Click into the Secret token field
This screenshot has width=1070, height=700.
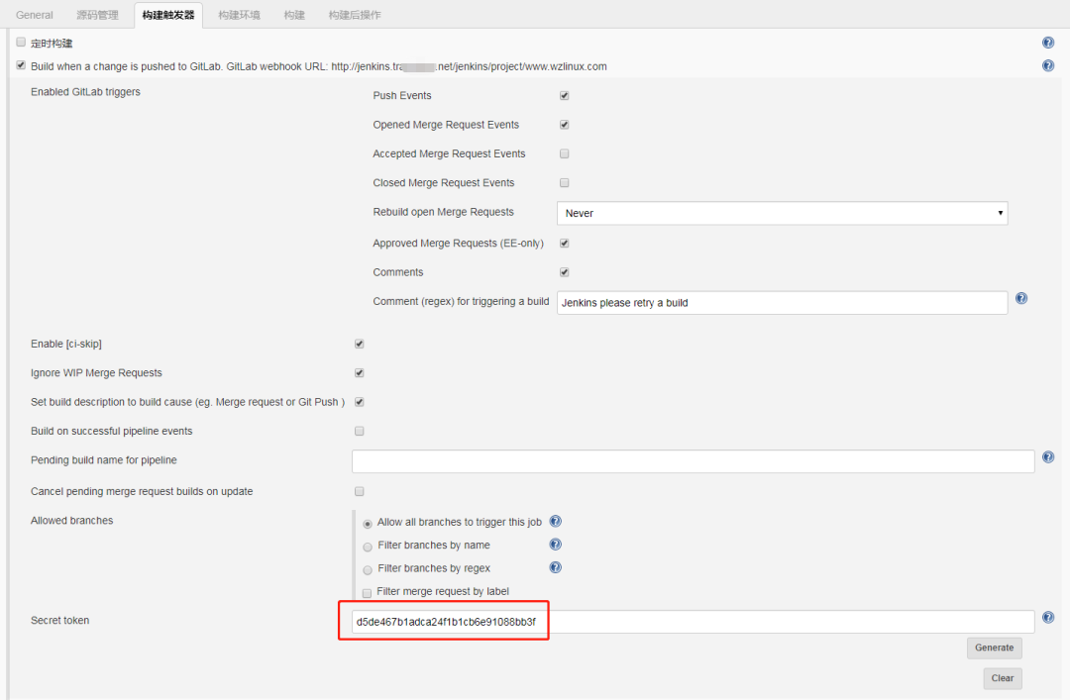click(x=694, y=622)
